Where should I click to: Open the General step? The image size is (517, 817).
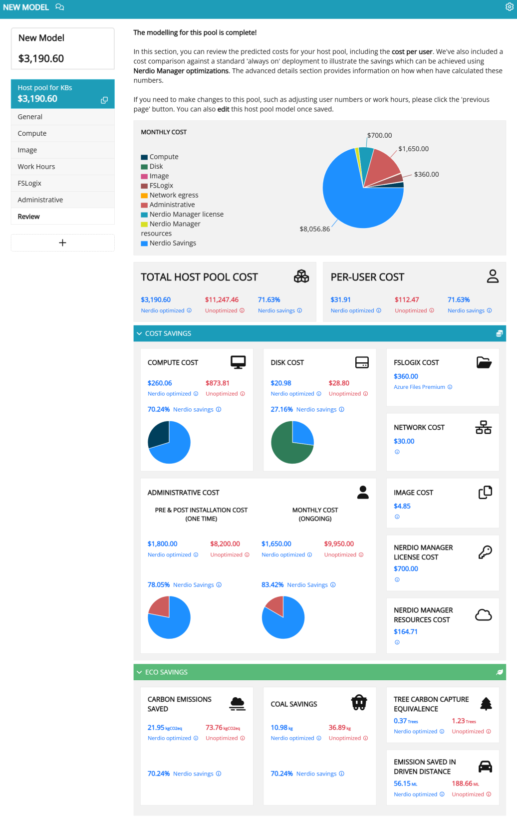[x=63, y=117]
